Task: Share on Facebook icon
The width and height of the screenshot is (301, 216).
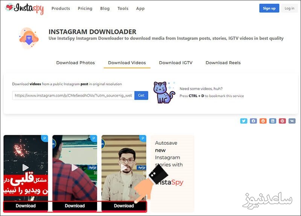Action: (253, 121)
